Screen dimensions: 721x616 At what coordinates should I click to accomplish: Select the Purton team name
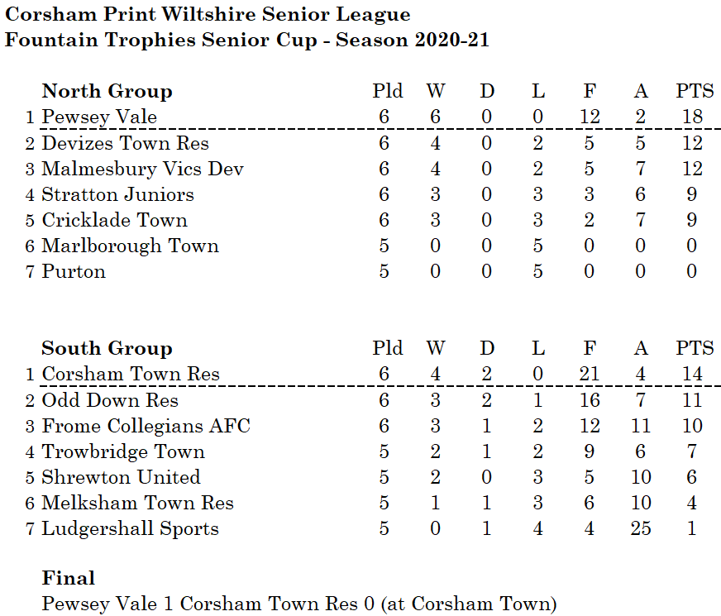[x=74, y=271]
